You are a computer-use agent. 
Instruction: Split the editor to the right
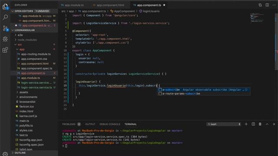tap(267, 5)
